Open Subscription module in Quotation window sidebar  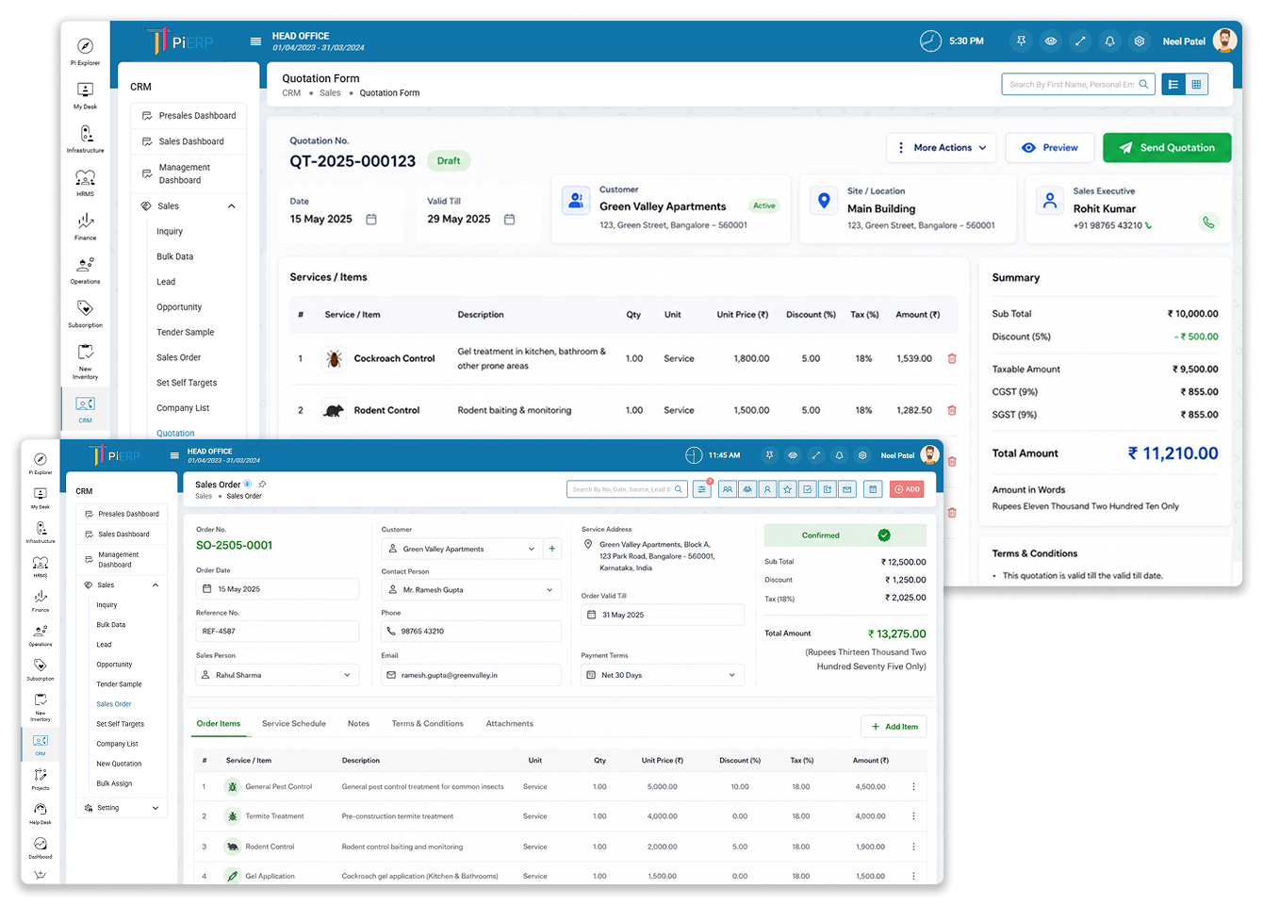[85, 313]
